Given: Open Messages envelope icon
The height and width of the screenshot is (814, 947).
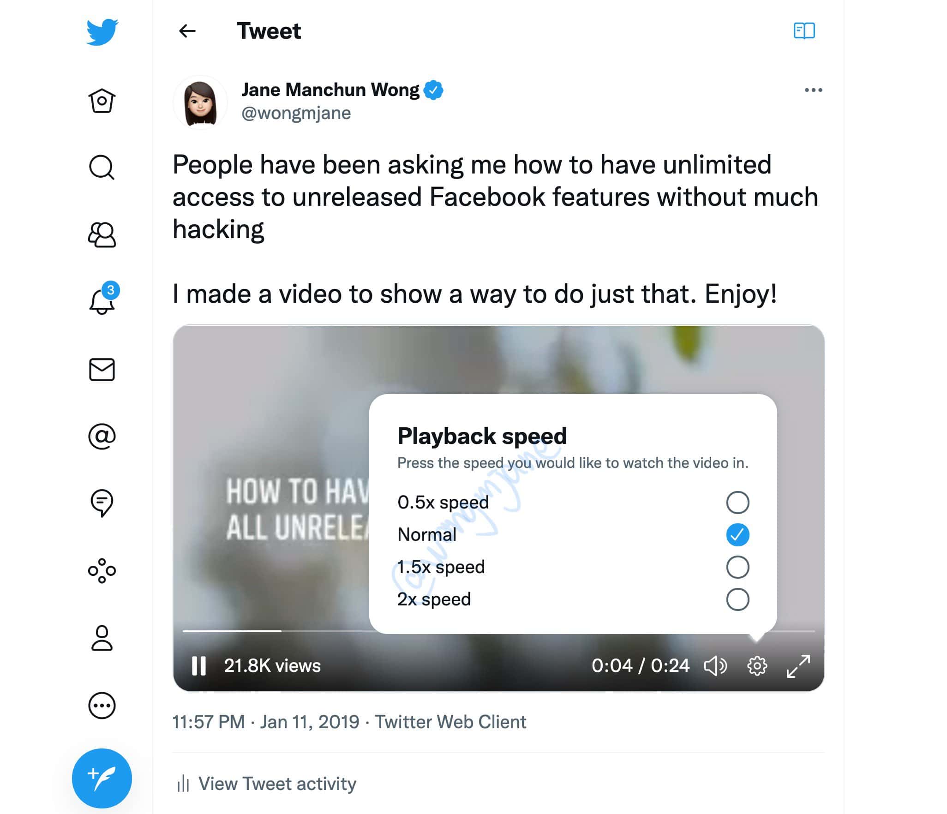Looking at the screenshot, I should pos(102,370).
